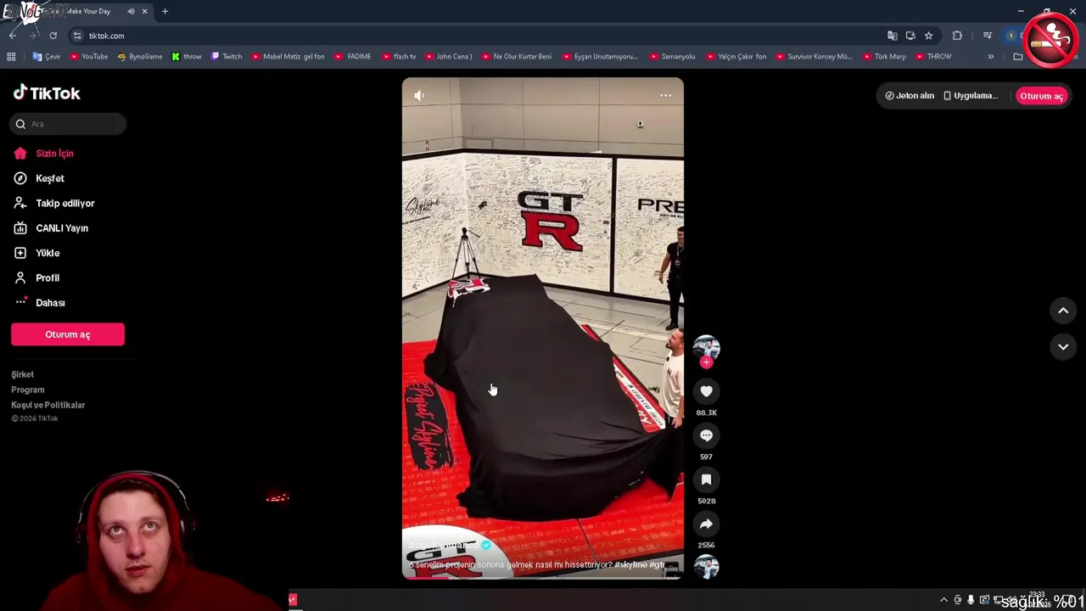Open the flash tv bookmark
The height and width of the screenshot is (611, 1086).
[398, 57]
